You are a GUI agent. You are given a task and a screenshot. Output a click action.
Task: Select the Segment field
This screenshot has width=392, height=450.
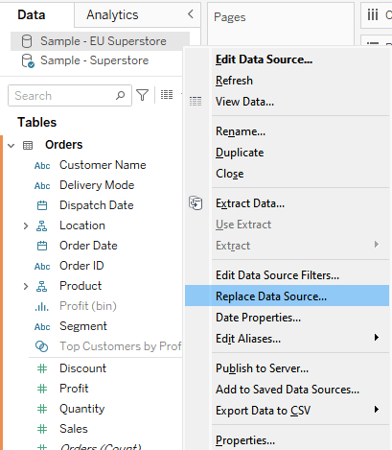click(83, 326)
